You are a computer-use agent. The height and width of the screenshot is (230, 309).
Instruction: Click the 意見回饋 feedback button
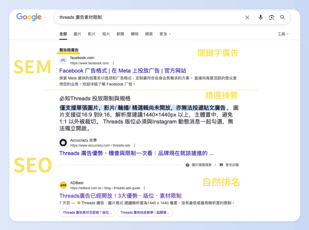tap(229, 165)
